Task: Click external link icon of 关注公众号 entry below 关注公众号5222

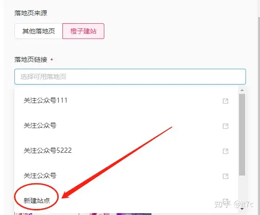Action: 226,176
